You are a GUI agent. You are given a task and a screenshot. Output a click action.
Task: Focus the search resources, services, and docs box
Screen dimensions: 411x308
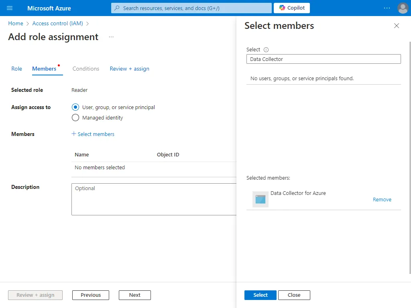pyautogui.click(x=191, y=8)
